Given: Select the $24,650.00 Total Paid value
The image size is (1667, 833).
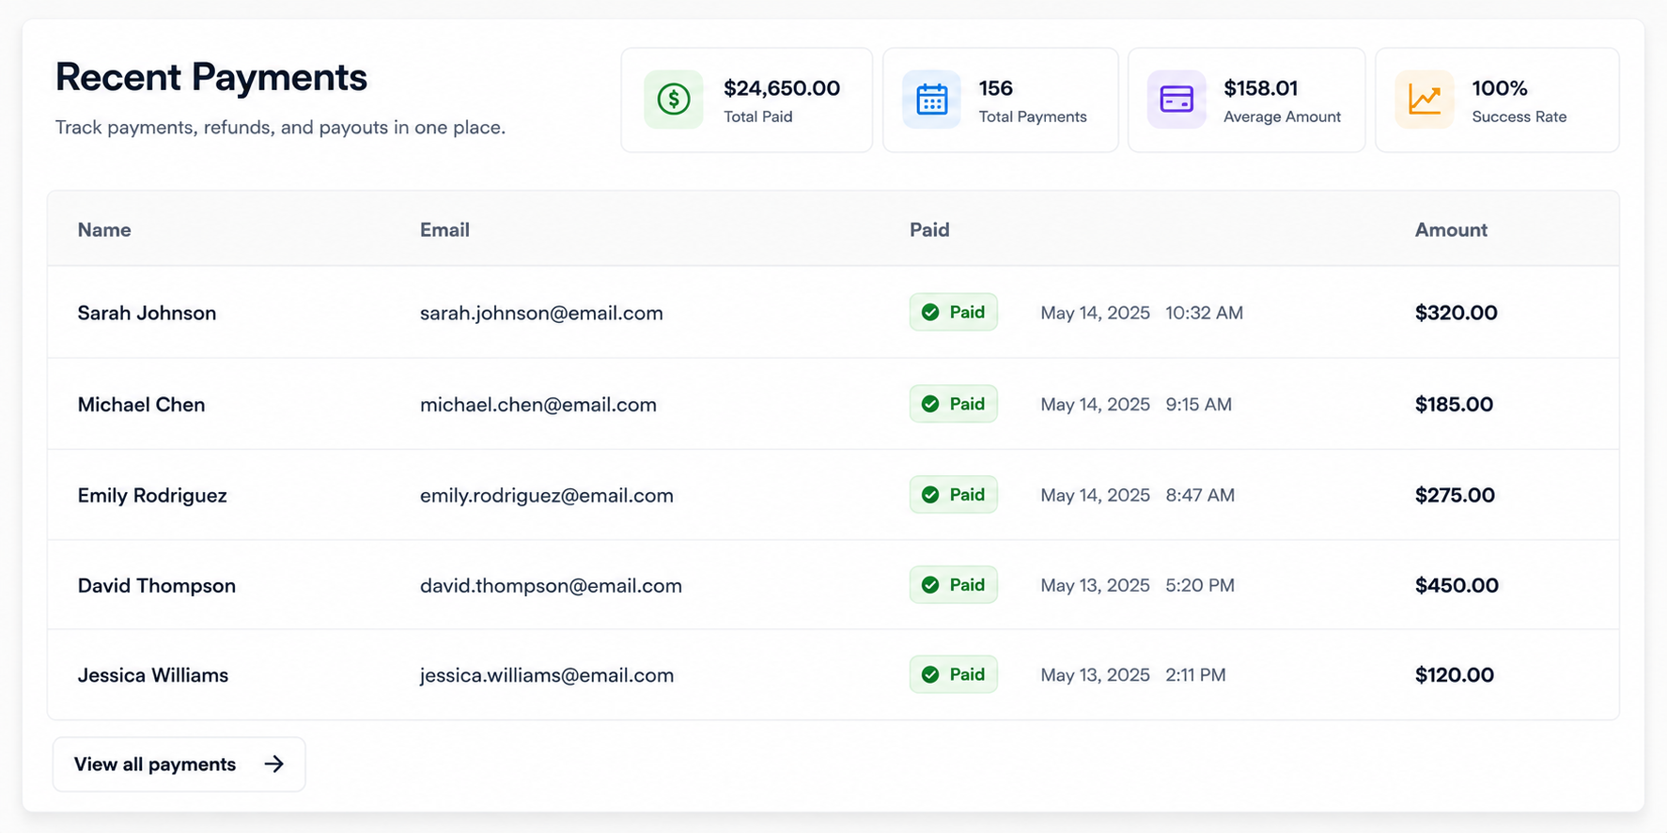Looking at the screenshot, I should (782, 88).
